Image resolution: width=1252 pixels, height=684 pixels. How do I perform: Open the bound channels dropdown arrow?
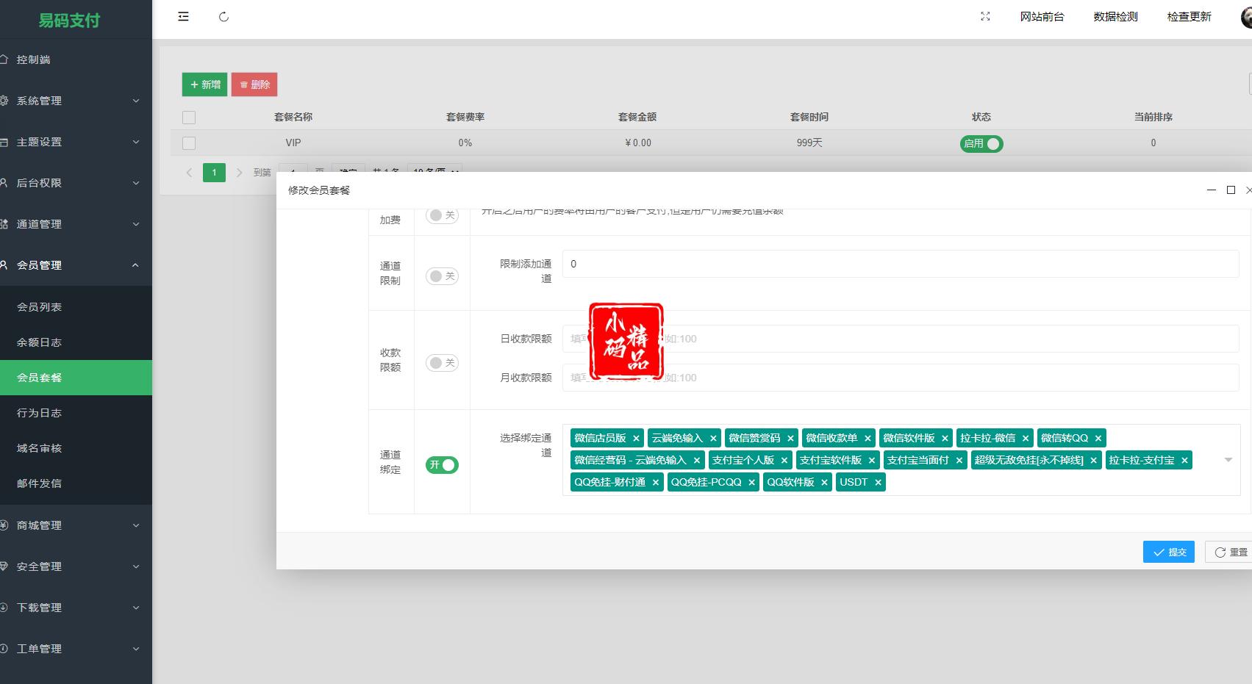click(1228, 460)
